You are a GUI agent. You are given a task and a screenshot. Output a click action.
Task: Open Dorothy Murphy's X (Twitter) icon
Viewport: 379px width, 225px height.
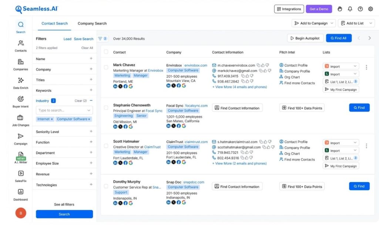click(120, 203)
